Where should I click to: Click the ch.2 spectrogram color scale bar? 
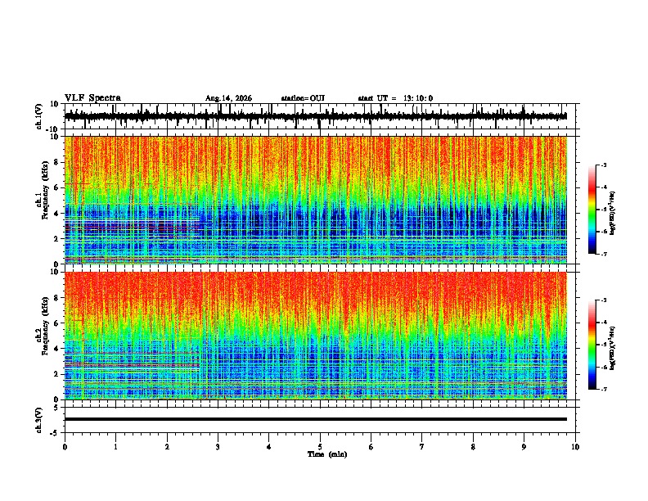point(592,345)
